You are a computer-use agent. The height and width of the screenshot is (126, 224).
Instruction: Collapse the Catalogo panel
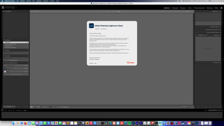pos(4,40)
